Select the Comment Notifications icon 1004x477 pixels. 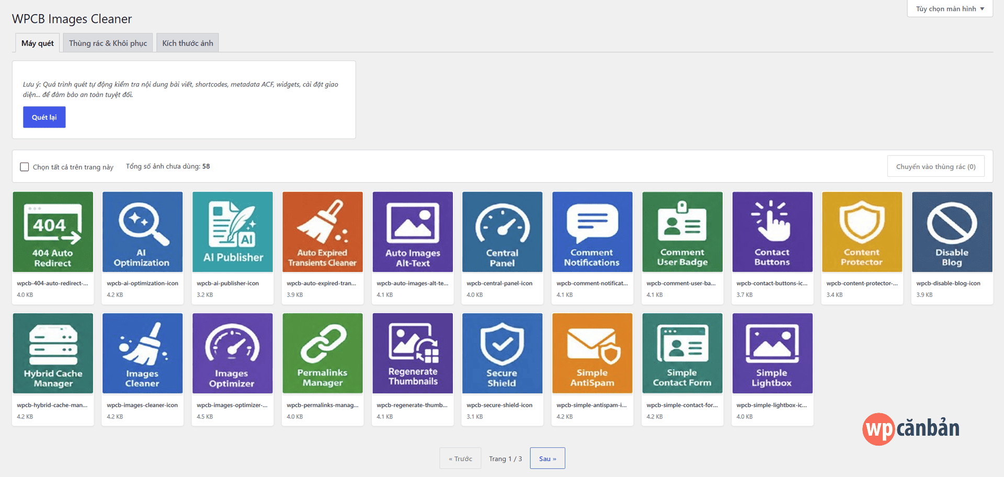point(592,232)
